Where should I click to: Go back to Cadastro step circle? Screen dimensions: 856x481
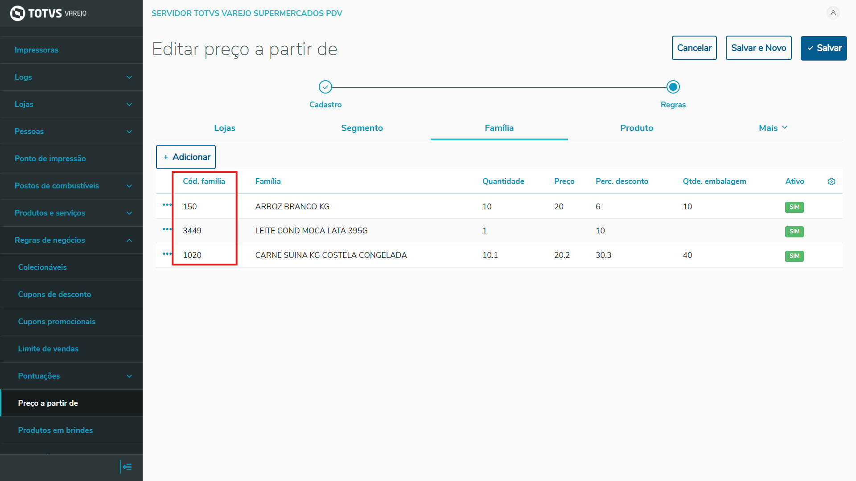click(325, 87)
